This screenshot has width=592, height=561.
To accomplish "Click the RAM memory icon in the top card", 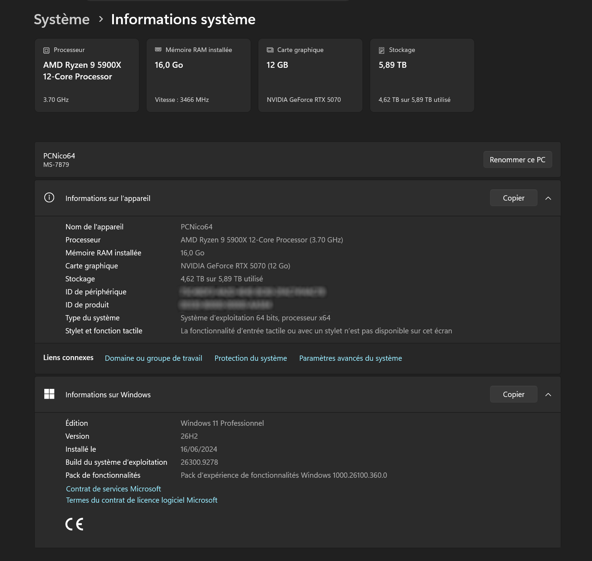I will click(158, 50).
